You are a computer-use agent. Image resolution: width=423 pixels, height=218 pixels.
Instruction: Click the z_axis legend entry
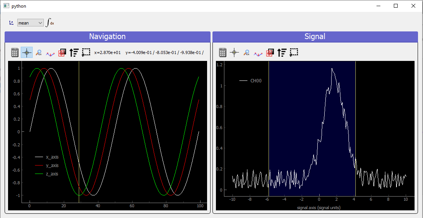pos(47,174)
